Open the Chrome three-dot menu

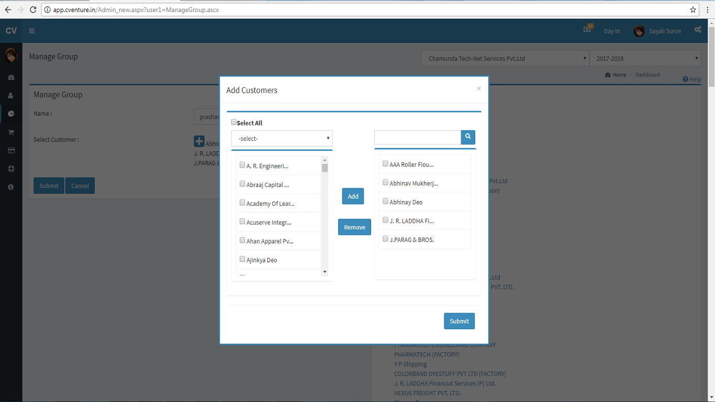click(x=708, y=9)
